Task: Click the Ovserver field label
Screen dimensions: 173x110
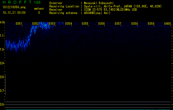Action: tap(56, 3)
